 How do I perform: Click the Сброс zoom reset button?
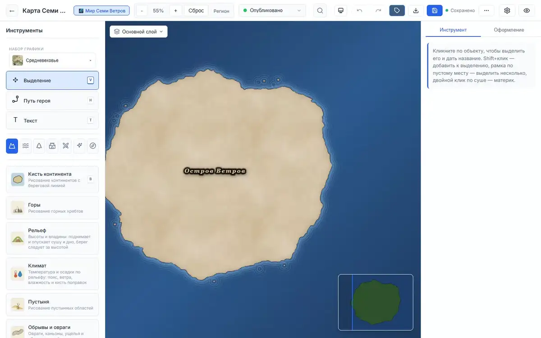[196, 10]
